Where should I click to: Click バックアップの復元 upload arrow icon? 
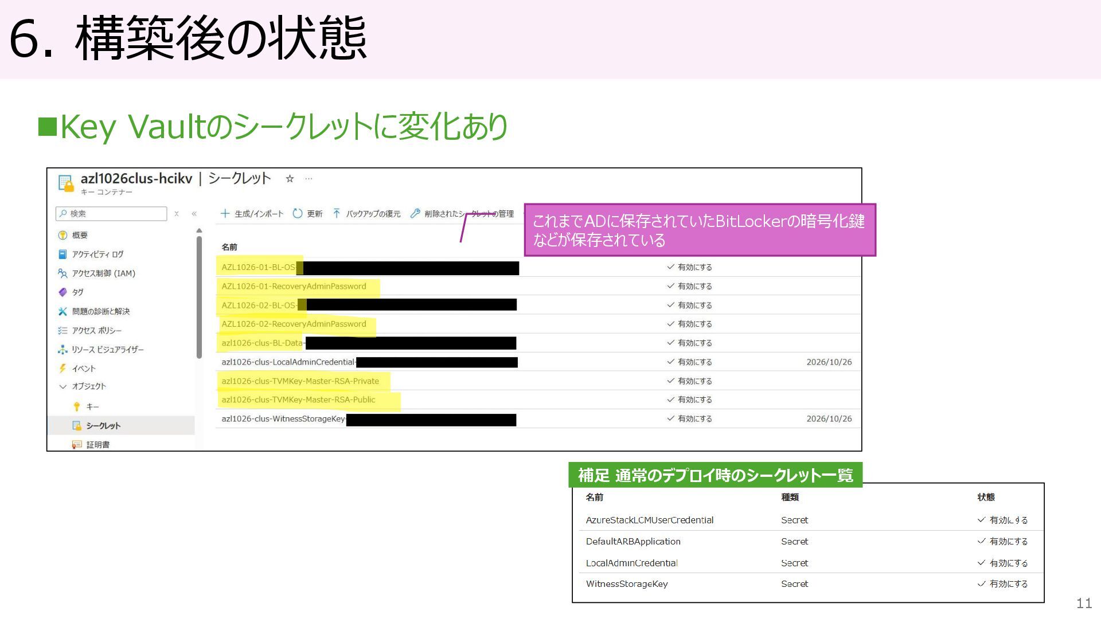(x=337, y=214)
